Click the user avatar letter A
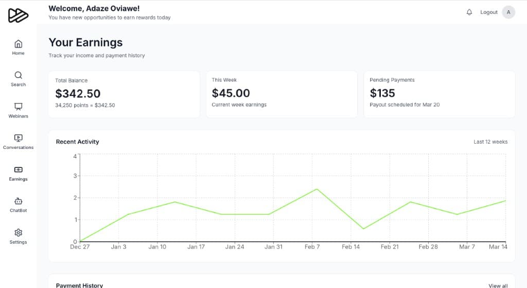This screenshot has width=527, height=288. tap(508, 12)
